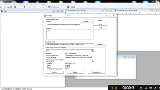Click the Cerrar button
Image resolution: width=160 pixels, height=90 pixels.
click(x=100, y=24)
